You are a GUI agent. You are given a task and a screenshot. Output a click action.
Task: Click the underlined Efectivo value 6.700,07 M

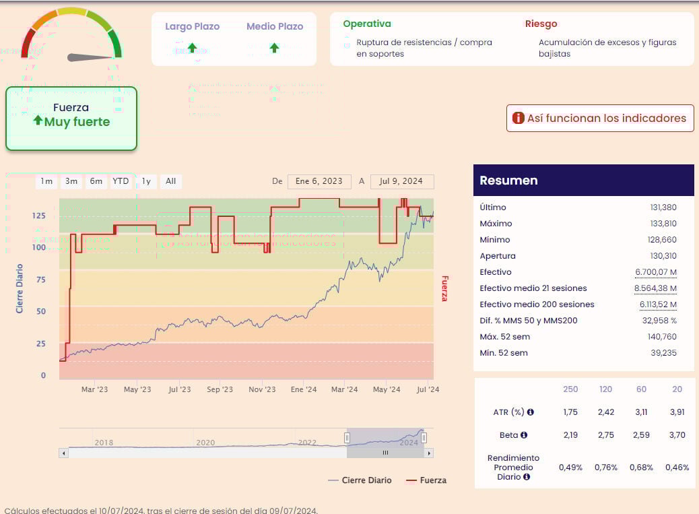(655, 272)
